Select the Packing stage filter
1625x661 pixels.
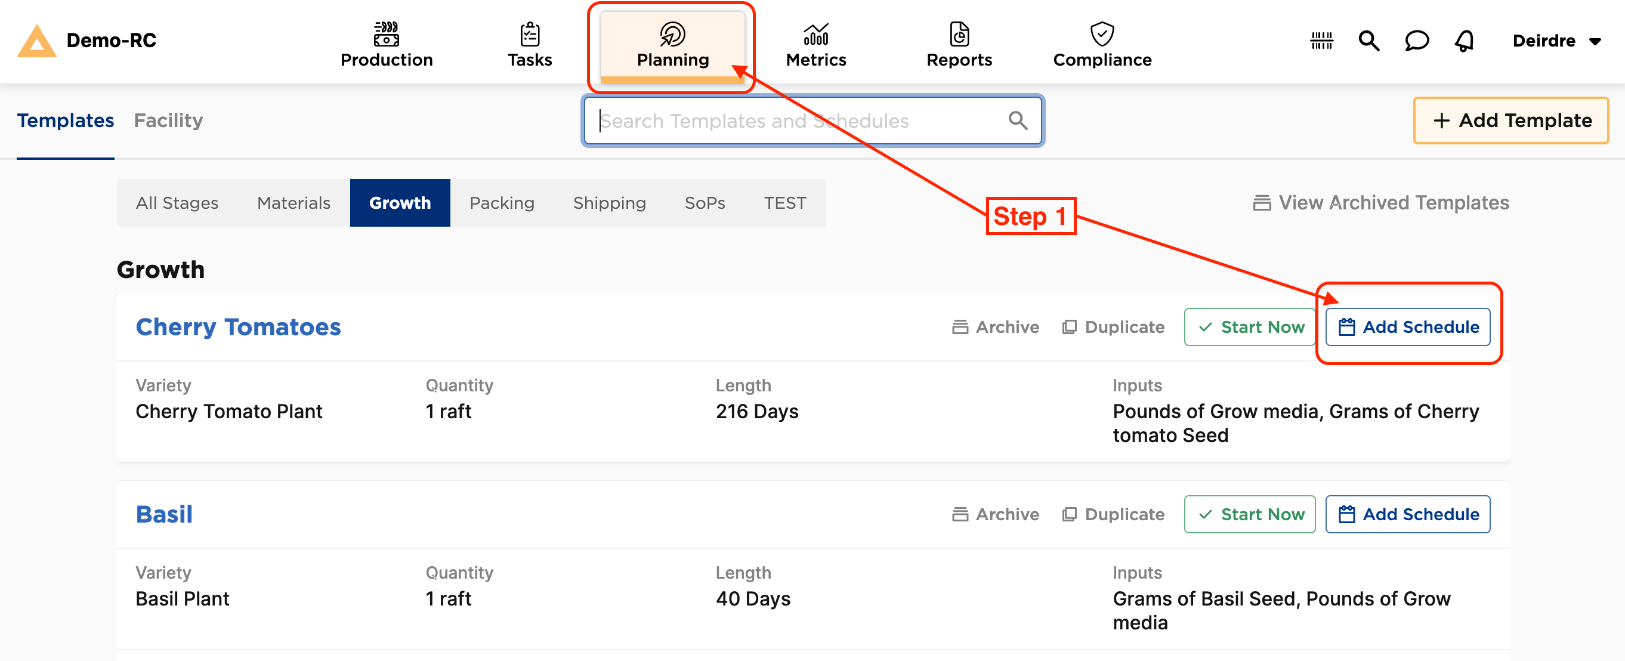click(x=502, y=203)
